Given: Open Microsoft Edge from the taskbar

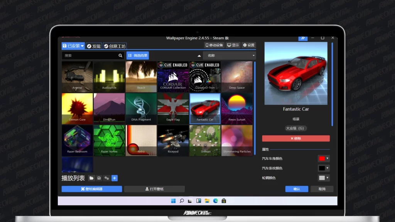Looking at the screenshot, I should (216, 201).
